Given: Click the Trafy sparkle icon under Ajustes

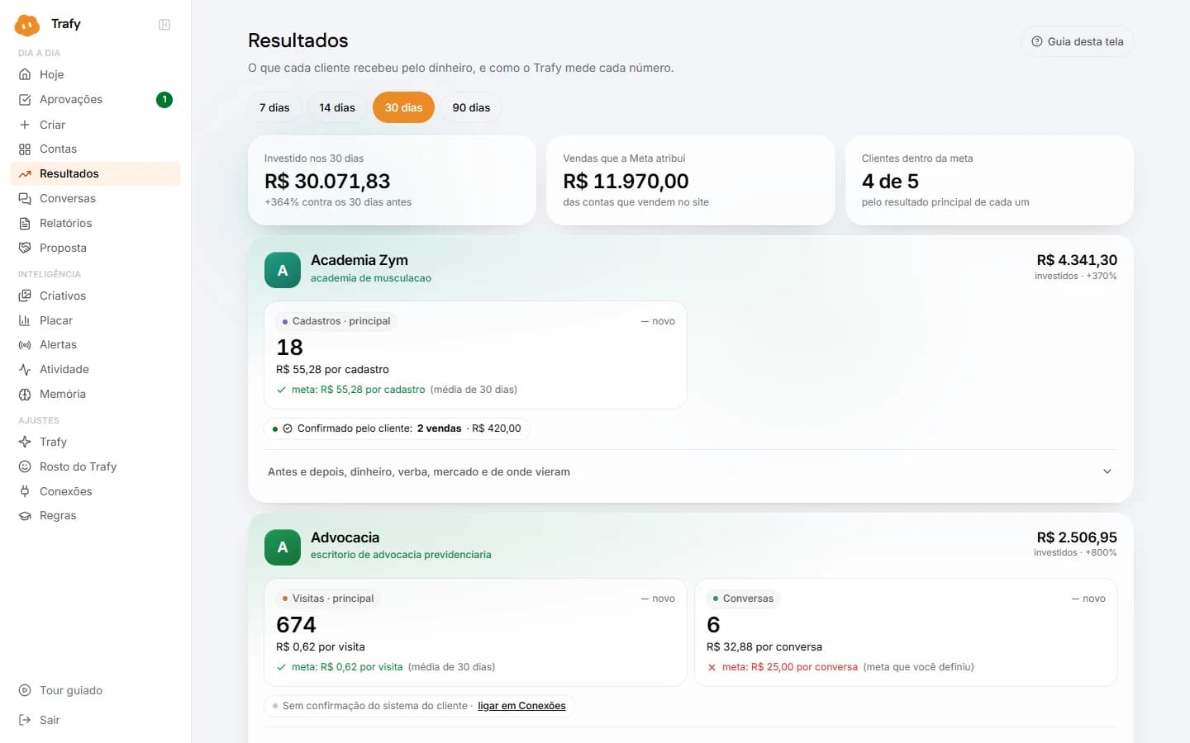Looking at the screenshot, I should tap(25, 442).
